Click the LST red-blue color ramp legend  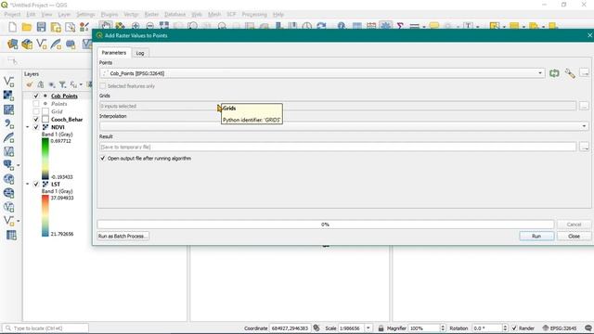(x=45, y=216)
